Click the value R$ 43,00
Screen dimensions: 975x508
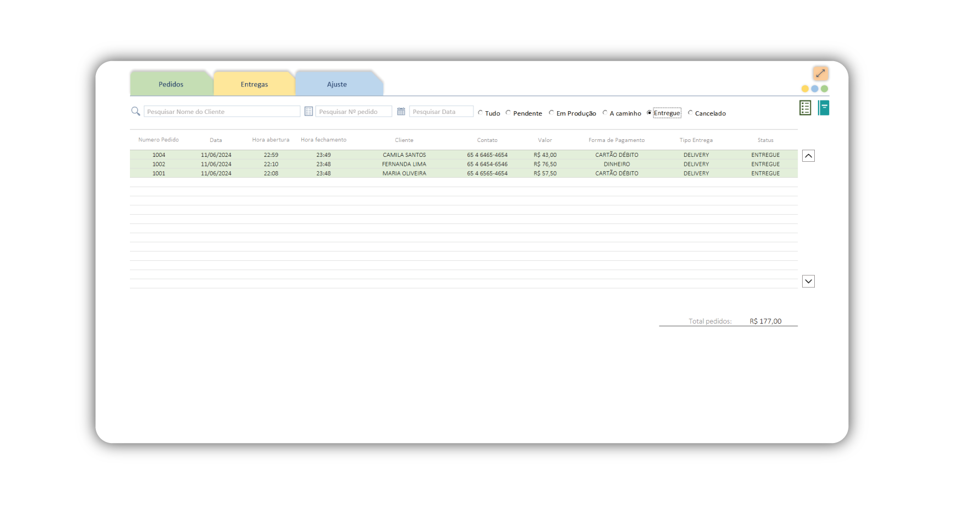(545, 155)
